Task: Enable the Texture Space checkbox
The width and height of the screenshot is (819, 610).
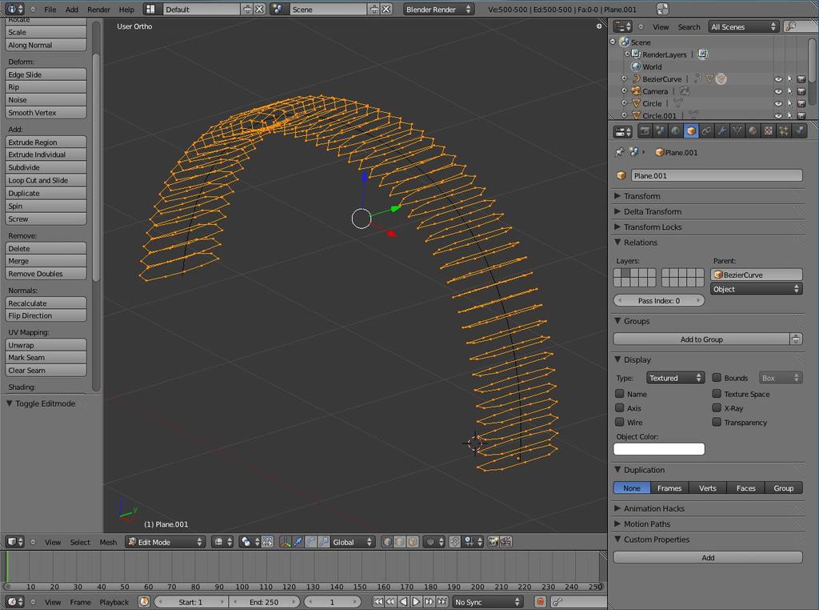Action: [x=717, y=394]
